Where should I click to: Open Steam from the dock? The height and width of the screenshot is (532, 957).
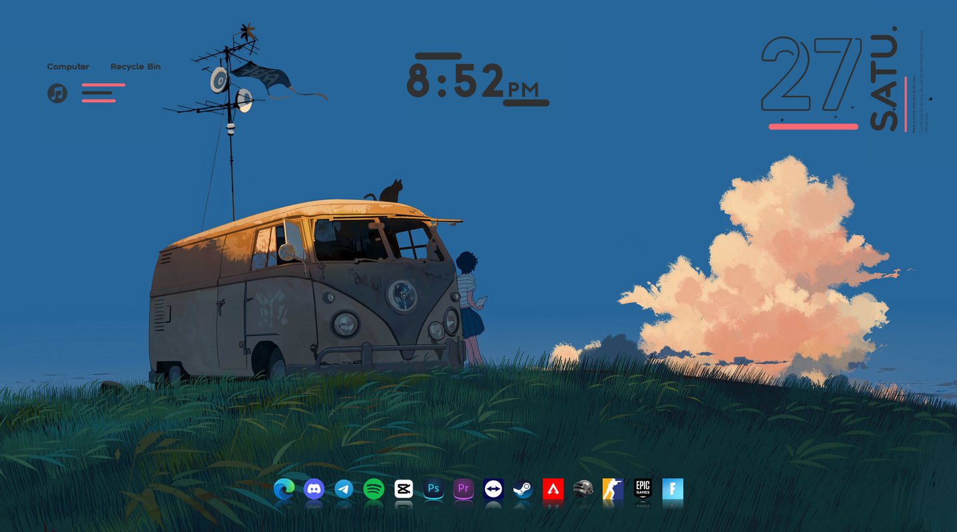coord(523,489)
